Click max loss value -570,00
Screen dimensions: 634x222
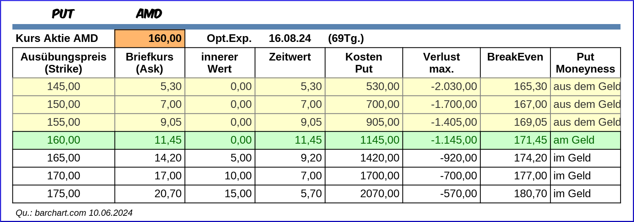[x=441, y=194]
